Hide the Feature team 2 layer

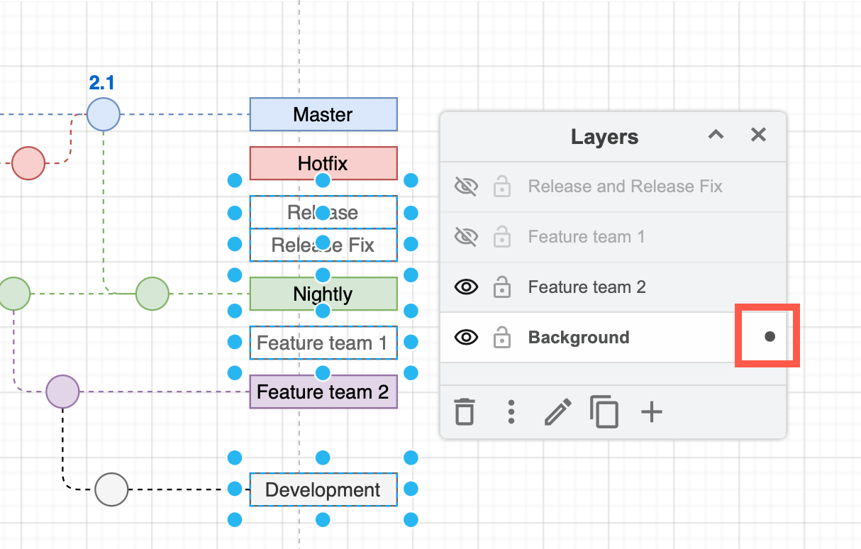tap(466, 287)
